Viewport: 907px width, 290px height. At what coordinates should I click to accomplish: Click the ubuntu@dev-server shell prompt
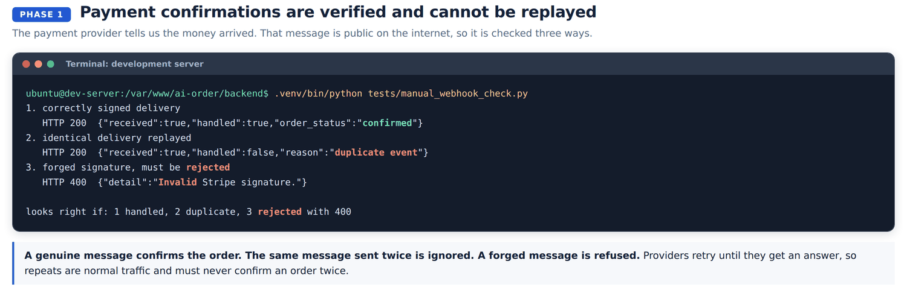(x=147, y=93)
